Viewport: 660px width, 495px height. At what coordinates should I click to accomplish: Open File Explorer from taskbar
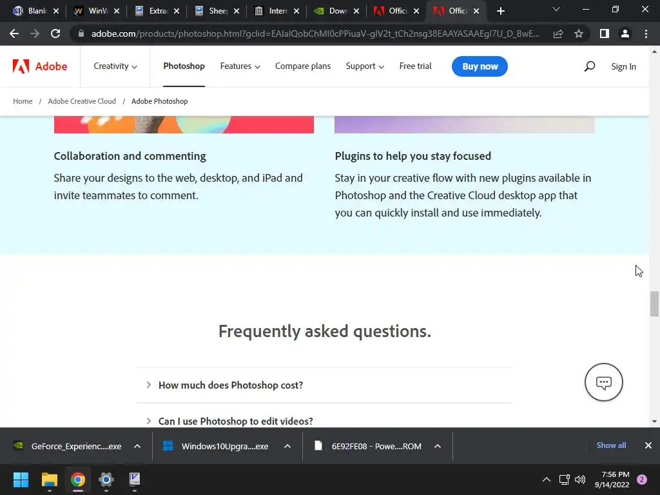49,480
